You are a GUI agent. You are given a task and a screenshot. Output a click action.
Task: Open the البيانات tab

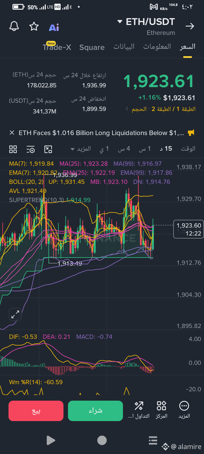124,47
